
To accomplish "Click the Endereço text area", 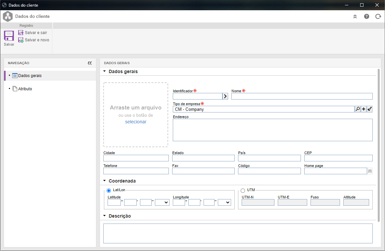I will pos(273,130).
